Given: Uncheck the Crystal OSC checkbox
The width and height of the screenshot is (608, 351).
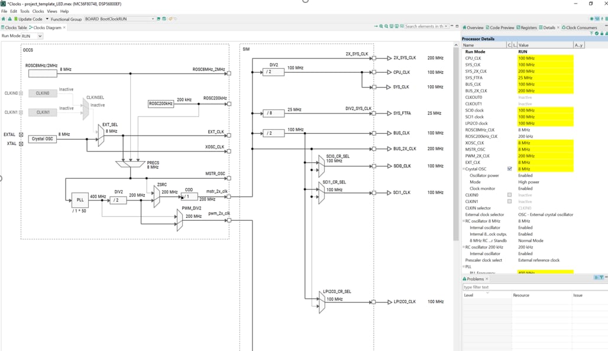Looking at the screenshot, I should tap(510, 168).
